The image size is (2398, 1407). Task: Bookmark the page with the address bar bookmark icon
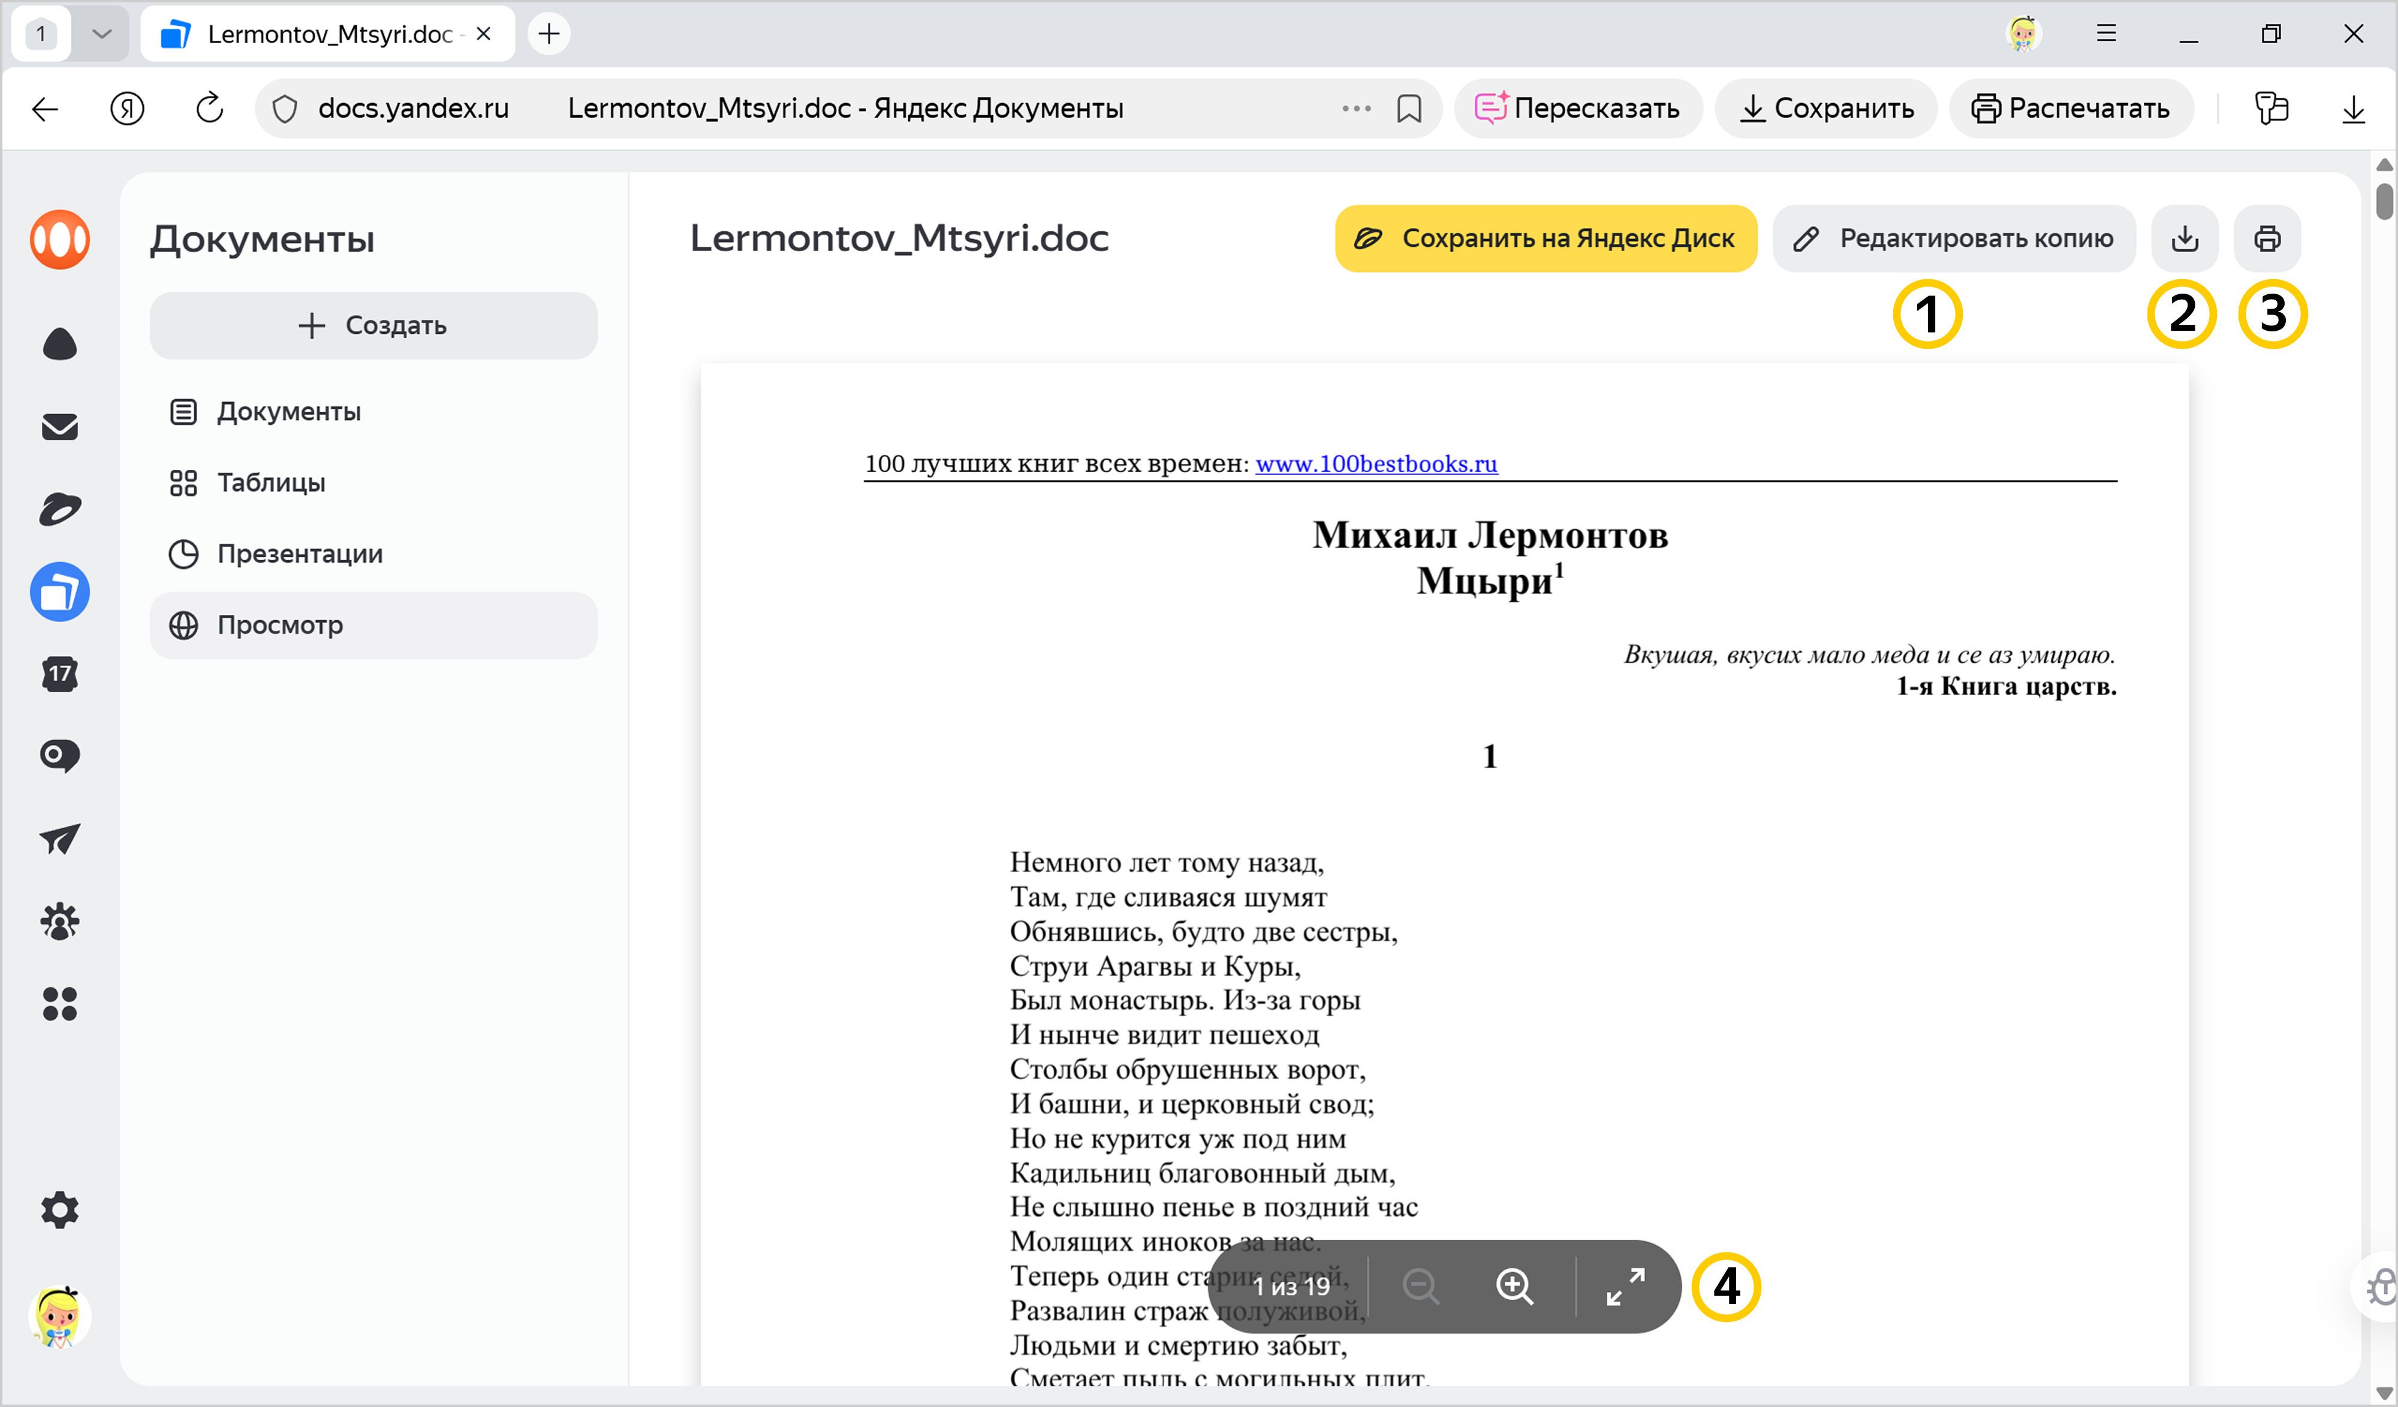coord(1409,108)
